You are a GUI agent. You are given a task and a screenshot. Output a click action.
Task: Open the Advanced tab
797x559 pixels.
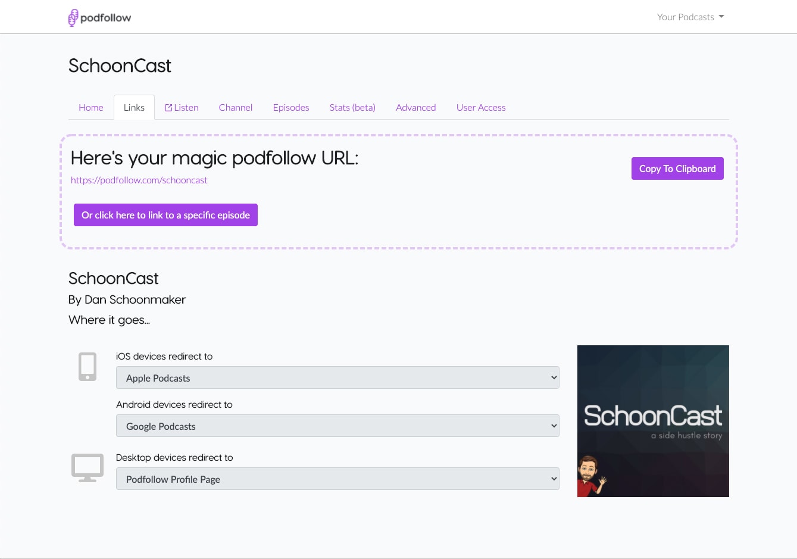pyautogui.click(x=416, y=108)
